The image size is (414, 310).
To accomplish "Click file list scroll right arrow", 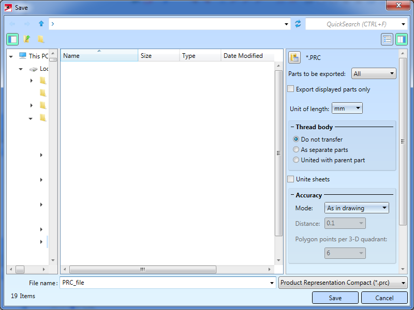I will coord(269,269).
